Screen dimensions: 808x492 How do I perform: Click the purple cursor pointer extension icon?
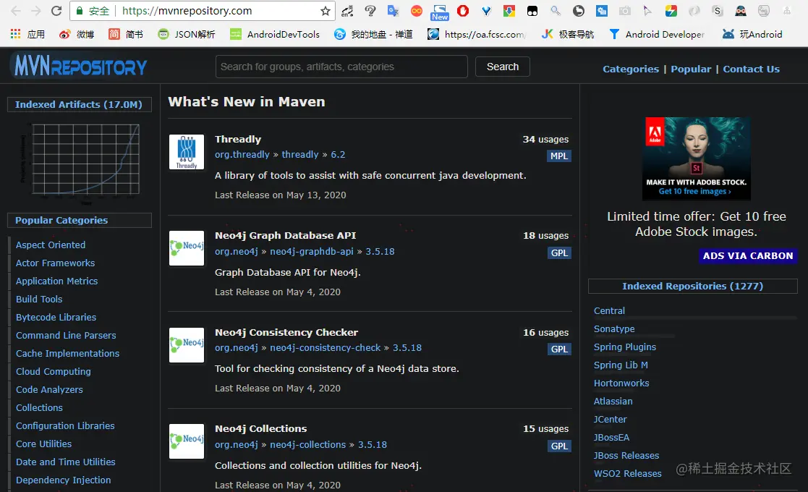coord(647,11)
